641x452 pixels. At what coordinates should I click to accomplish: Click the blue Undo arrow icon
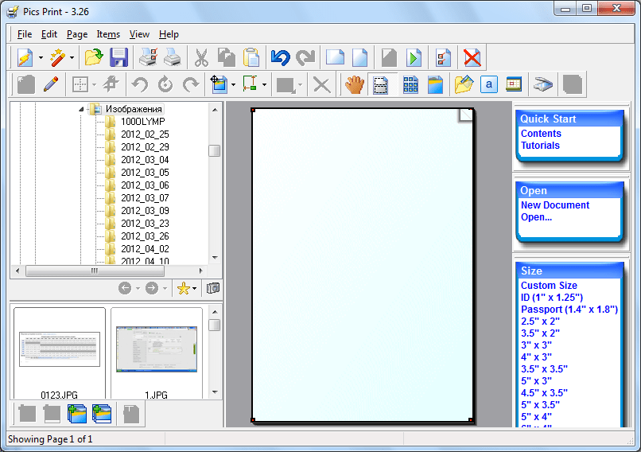coord(280,58)
